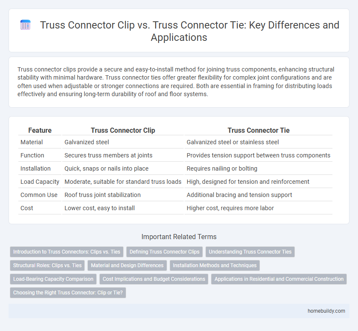Click 'Lower cost, easy to install' cell
Image resolution: width=358 pixels, height=331 pixels.
[x=123, y=208]
